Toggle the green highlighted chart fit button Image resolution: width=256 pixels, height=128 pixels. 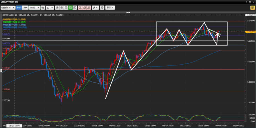click(x=70, y=8)
